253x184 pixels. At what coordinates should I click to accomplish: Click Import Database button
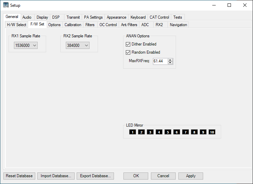[56, 176]
